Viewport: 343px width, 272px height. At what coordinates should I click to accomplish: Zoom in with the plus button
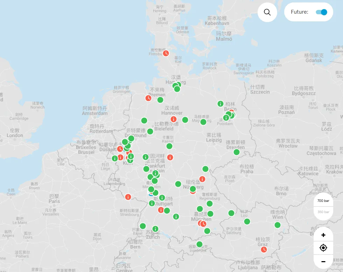[x=323, y=235]
